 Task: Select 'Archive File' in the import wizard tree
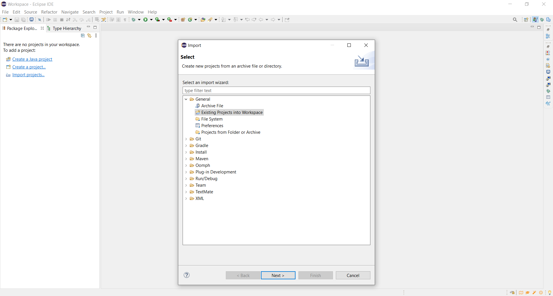(212, 106)
